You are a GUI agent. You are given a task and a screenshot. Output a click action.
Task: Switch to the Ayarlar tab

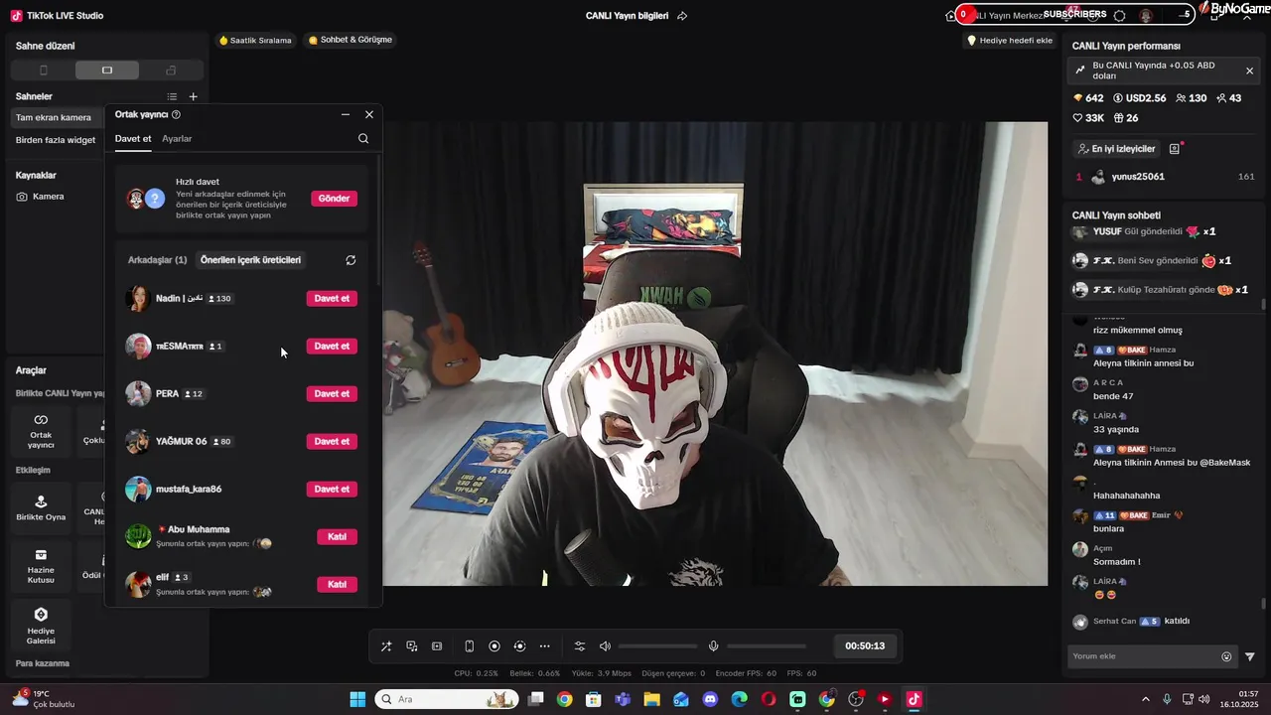pos(177,139)
